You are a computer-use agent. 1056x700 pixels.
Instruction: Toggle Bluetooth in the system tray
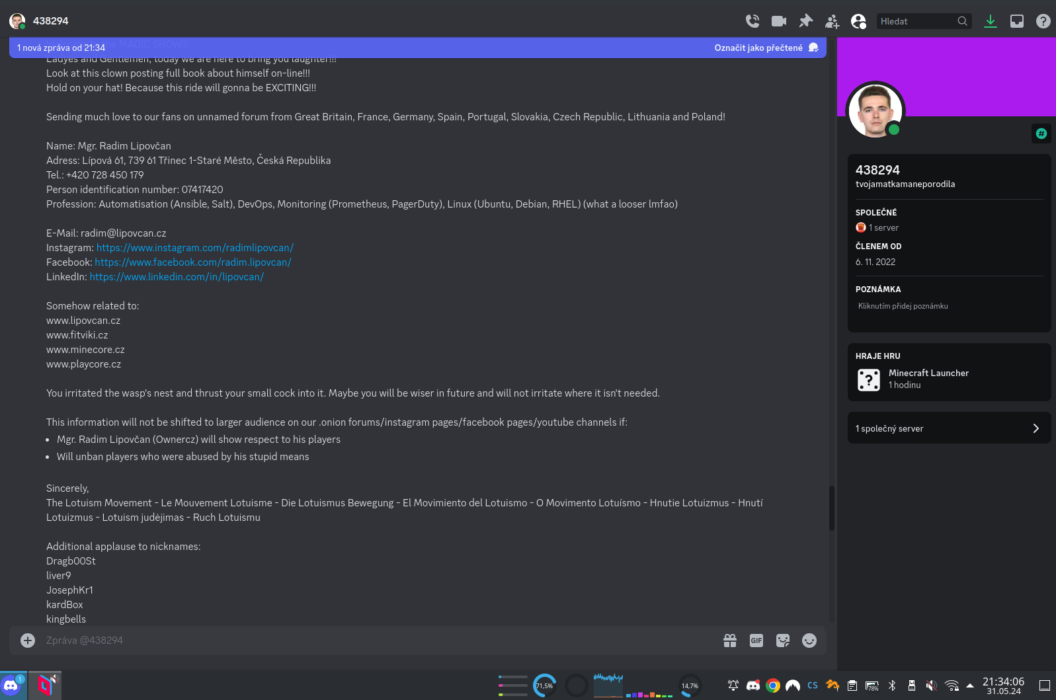click(892, 685)
